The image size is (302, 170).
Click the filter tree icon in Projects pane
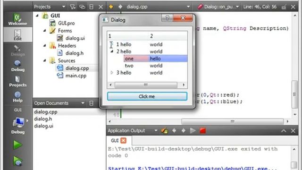(73, 7)
